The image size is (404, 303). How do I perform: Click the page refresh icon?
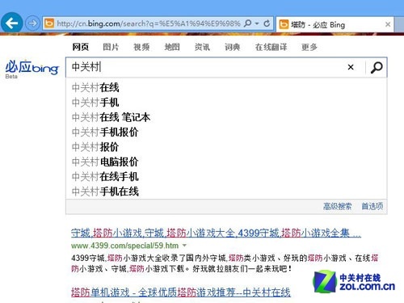point(267,23)
